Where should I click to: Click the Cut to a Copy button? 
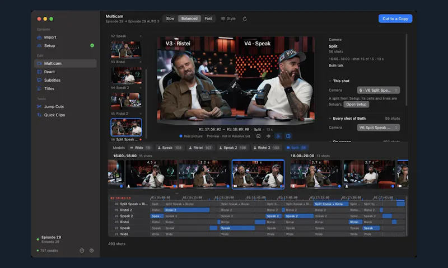click(395, 18)
